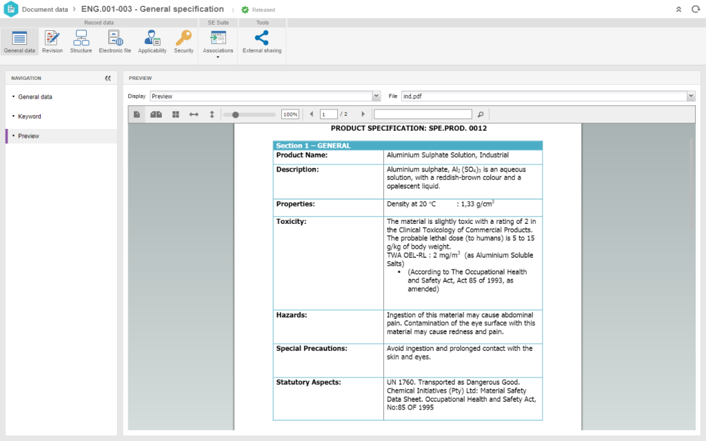
Task: Open the Display dropdown list
Action: click(x=376, y=96)
